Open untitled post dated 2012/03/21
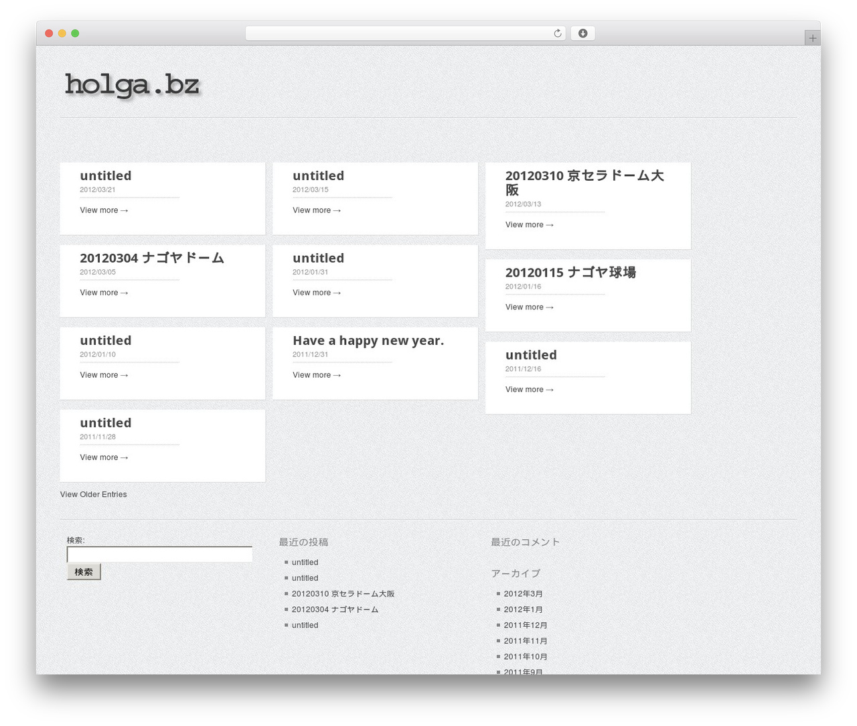The height and width of the screenshot is (726, 857). 106,175
